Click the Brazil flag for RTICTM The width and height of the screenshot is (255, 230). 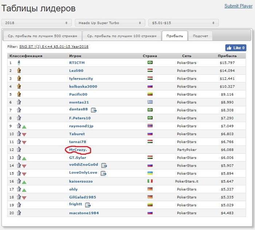150,62
